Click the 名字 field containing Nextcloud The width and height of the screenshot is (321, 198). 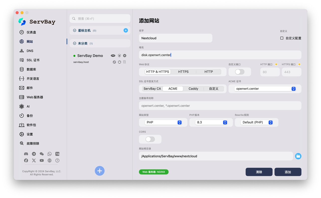tap(176, 38)
